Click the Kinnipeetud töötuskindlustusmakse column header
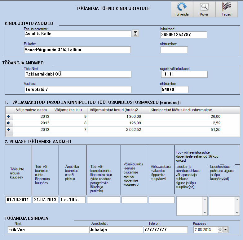Viewport: 243px width, 240px height. 181,110
